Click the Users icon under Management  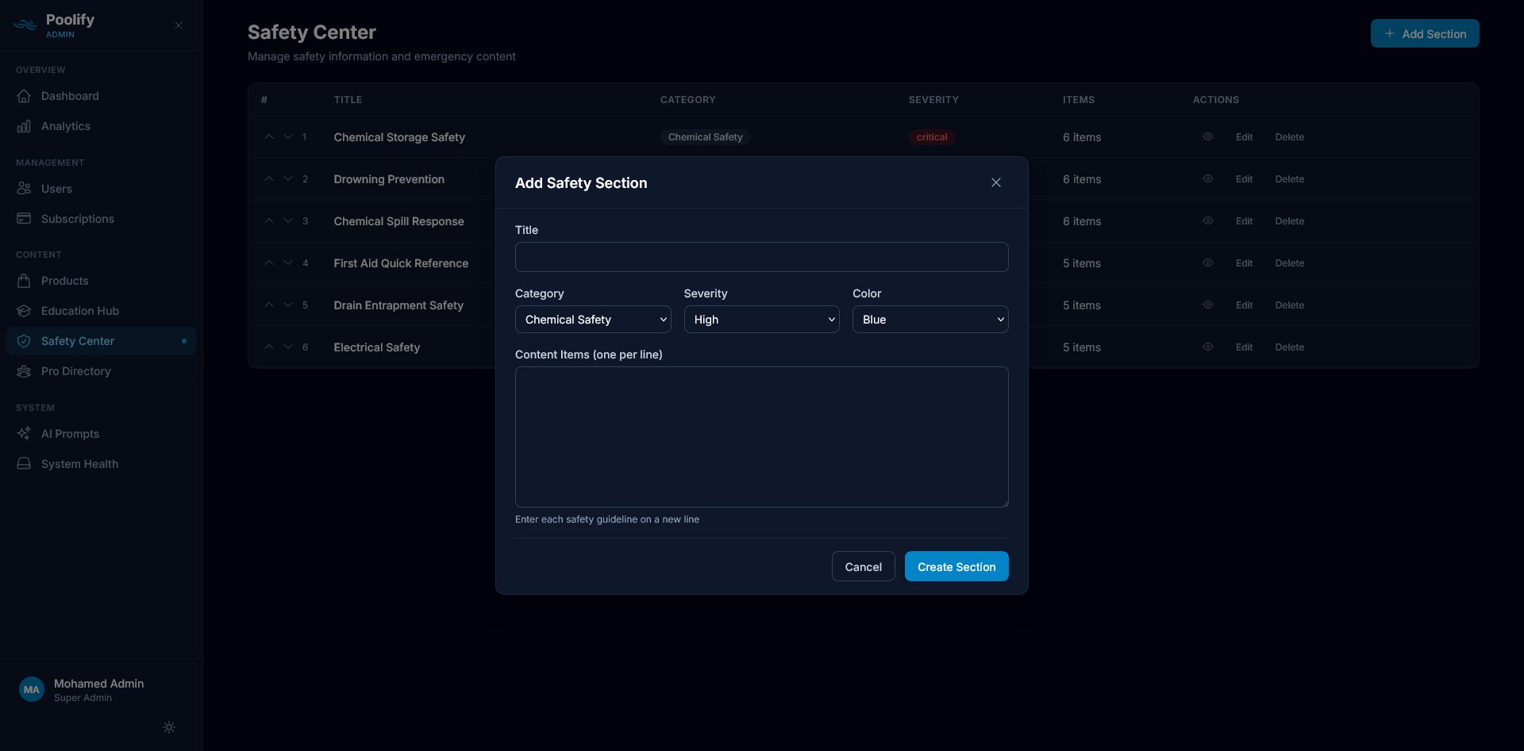[24, 188]
